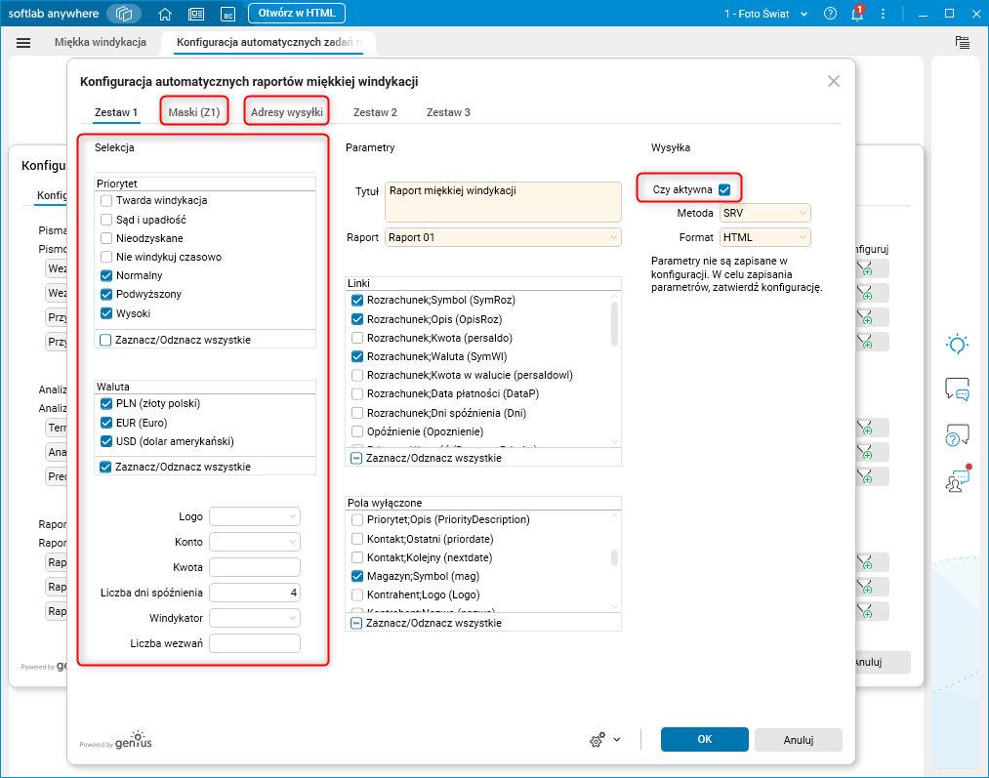Click the Otwórz w HTML button

tap(296, 14)
